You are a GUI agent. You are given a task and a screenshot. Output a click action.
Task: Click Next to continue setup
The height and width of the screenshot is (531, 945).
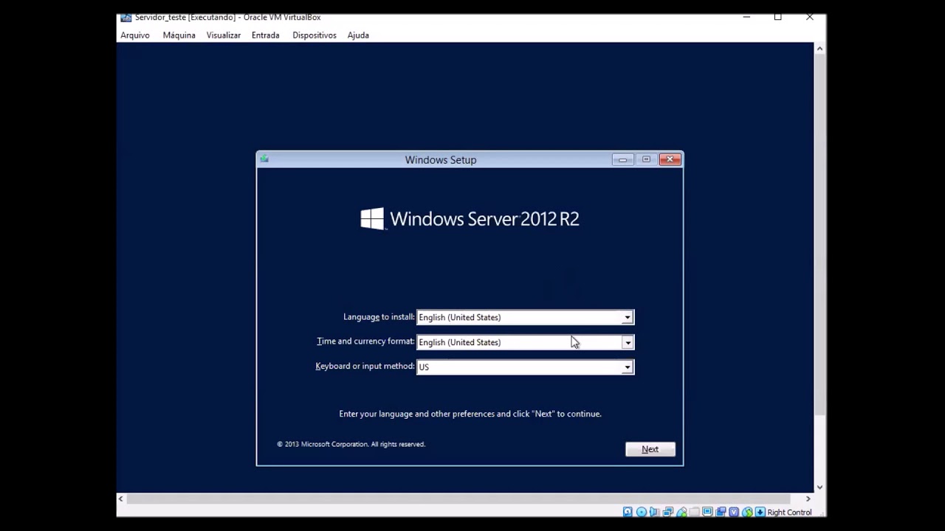tap(650, 449)
